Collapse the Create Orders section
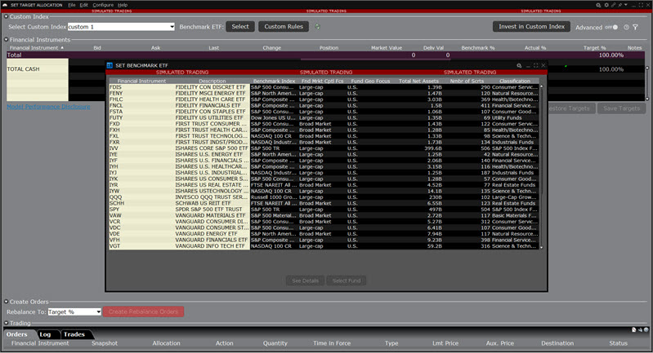The height and width of the screenshot is (353, 653). [x=7, y=302]
